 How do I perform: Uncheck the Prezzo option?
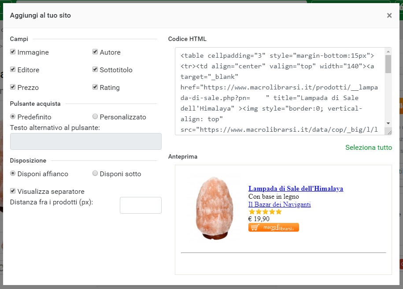pyautogui.click(x=13, y=87)
